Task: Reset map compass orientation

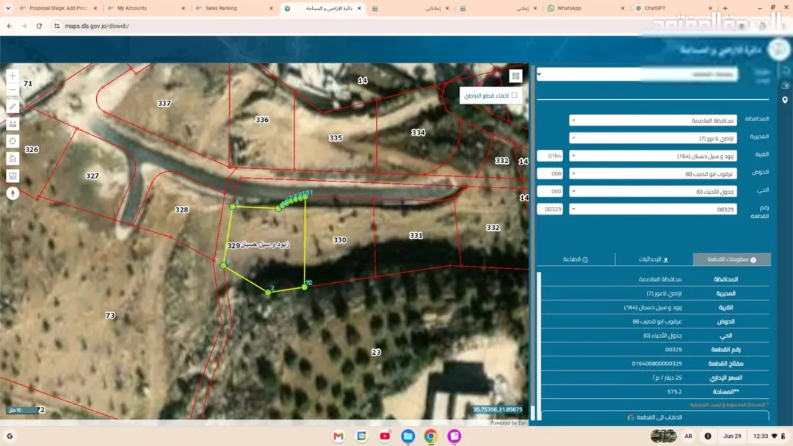Action: click(x=12, y=193)
